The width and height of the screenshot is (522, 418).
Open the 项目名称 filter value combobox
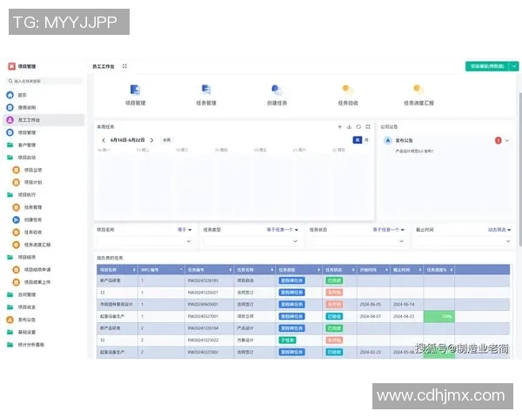coord(144,241)
